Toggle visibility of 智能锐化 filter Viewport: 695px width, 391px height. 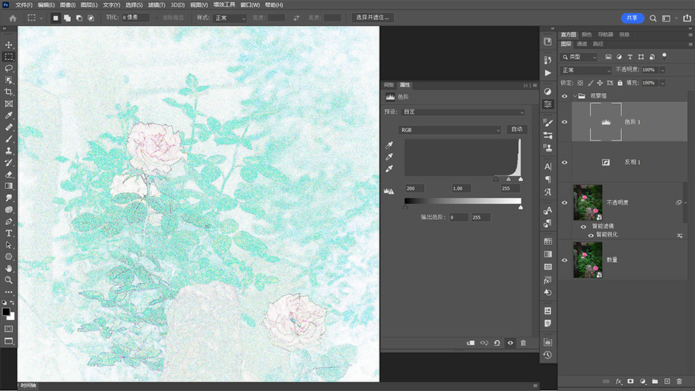pos(591,236)
